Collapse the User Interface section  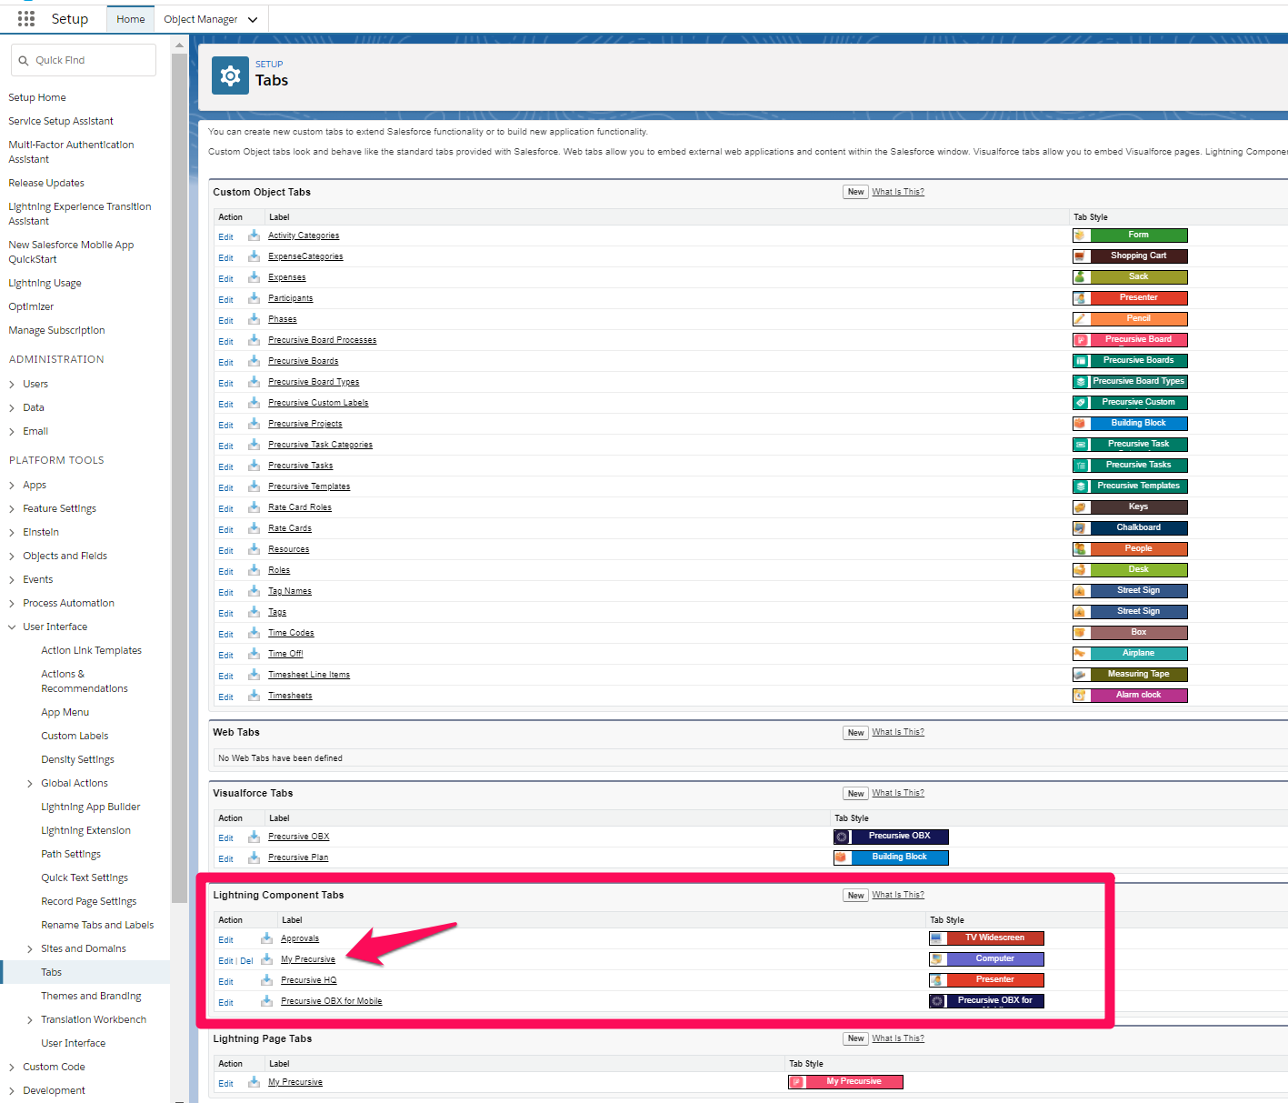point(12,627)
